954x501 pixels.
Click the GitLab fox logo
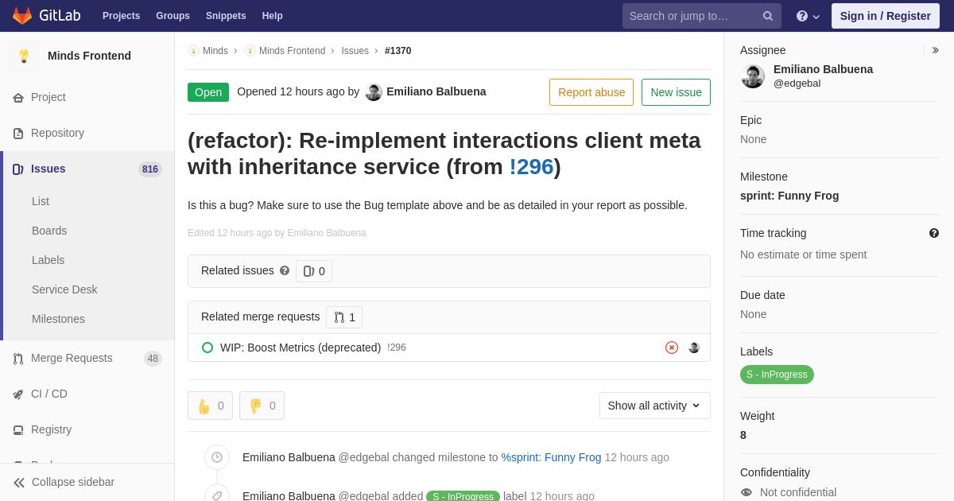[22, 16]
